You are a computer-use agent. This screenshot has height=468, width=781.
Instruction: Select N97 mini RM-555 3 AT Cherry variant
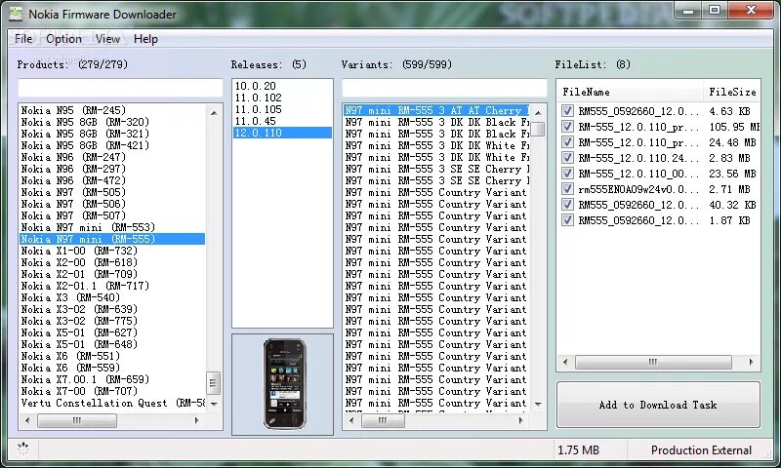(x=436, y=110)
